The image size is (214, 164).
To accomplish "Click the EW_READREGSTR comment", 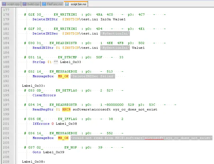I will 63,105.
